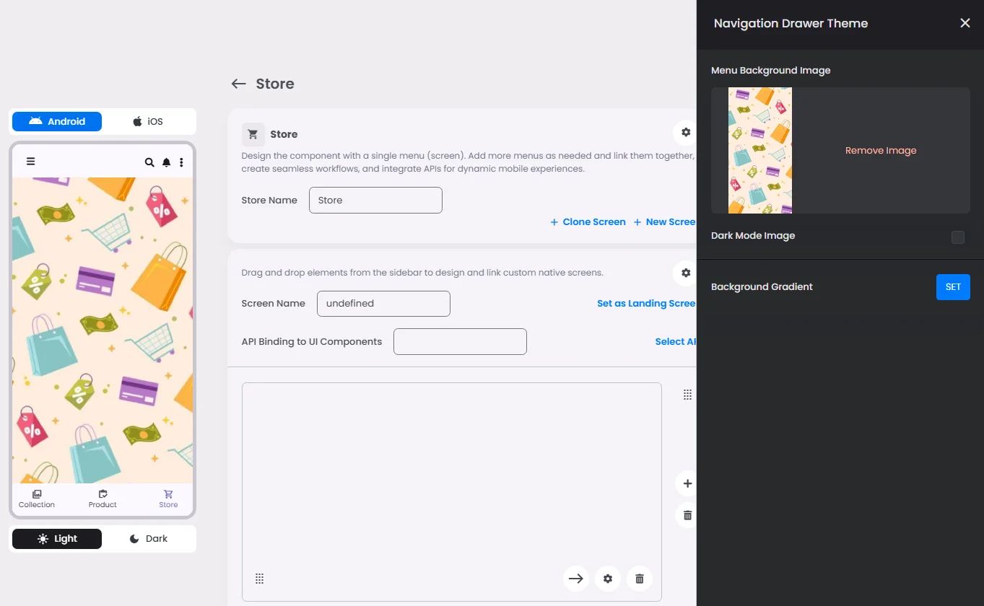
Task: Open three-dot overflow menu in phone preview
Action: point(181,162)
